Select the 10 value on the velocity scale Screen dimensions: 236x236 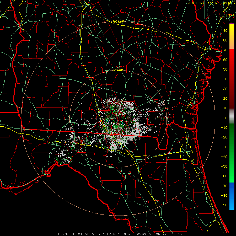point(225,108)
